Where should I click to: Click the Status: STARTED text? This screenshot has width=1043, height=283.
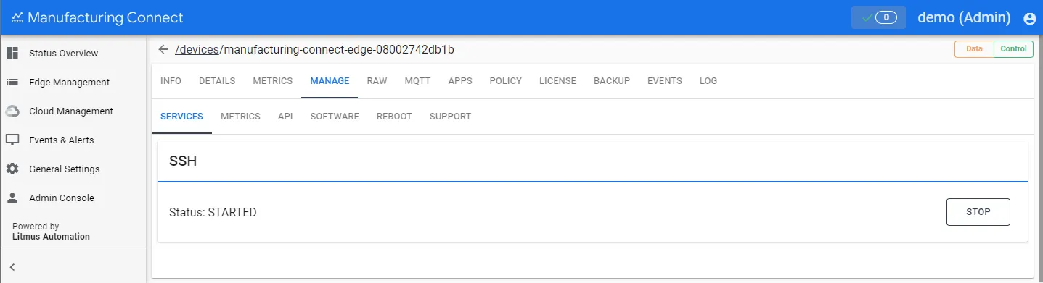[213, 213]
